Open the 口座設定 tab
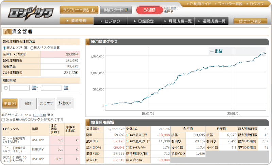This screenshot has height=165, width=272. 144,21
